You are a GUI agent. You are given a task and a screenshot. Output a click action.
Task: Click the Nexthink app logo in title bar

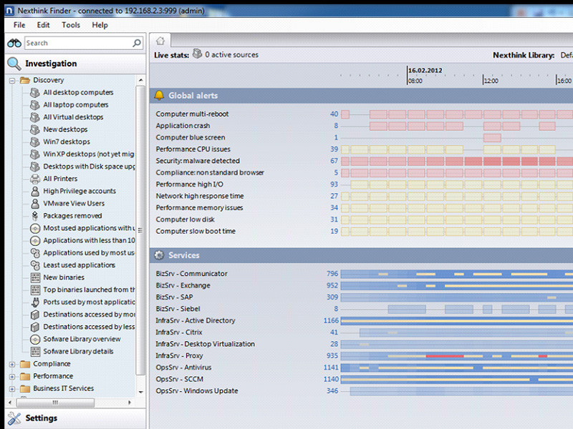click(10, 11)
